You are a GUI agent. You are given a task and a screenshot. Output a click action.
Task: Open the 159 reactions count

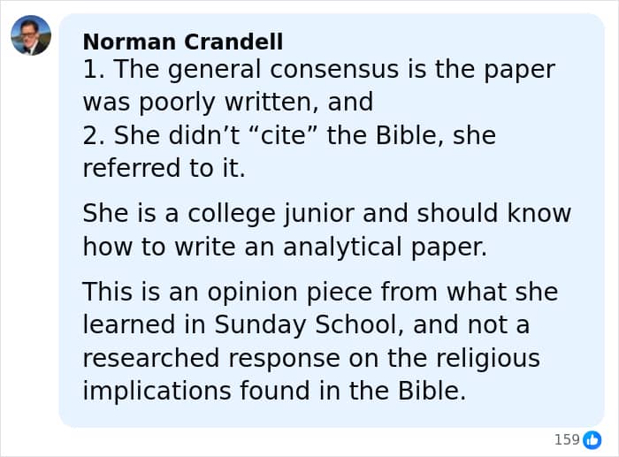pyautogui.click(x=566, y=439)
